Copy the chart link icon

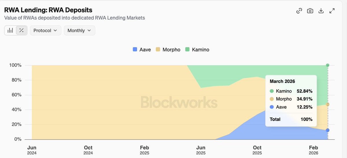pyautogui.click(x=299, y=11)
